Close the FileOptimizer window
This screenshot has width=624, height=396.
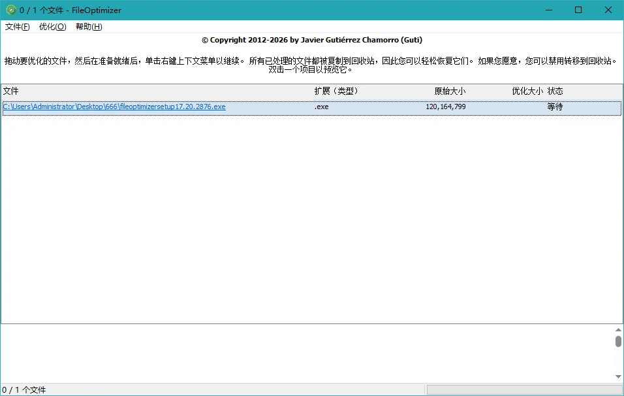click(608, 10)
